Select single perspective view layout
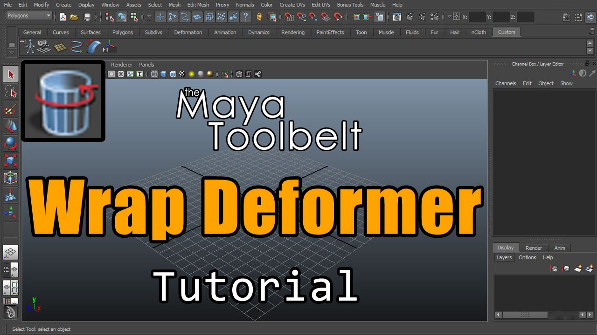Viewport: 597px width, 335px height. point(11,252)
